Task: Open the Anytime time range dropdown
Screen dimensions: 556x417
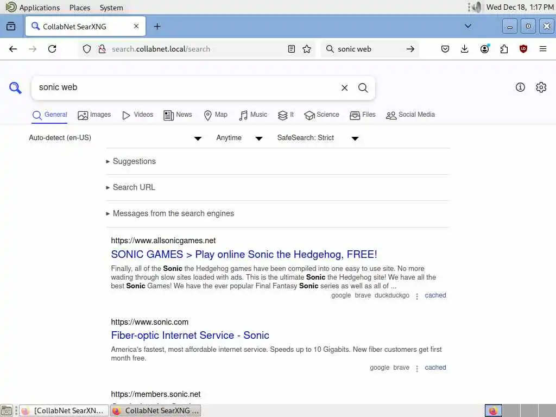Action: (x=239, y=138)
